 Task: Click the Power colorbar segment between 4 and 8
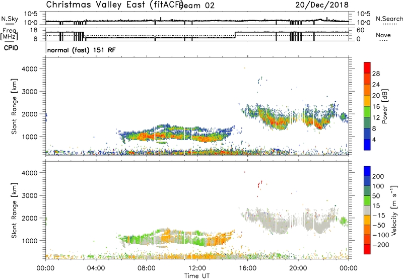pos(367,133)
